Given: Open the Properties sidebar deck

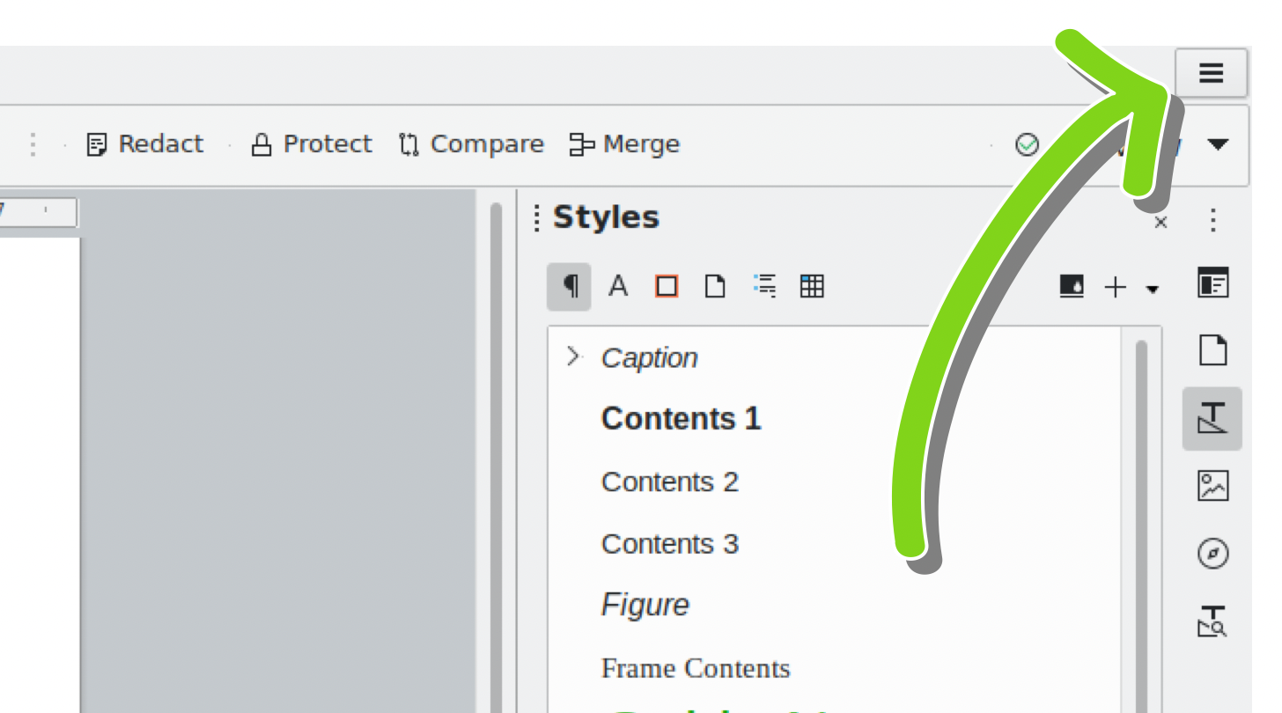Looking at the screenshot, I should pyautogui.click(x=1212, y=283).
